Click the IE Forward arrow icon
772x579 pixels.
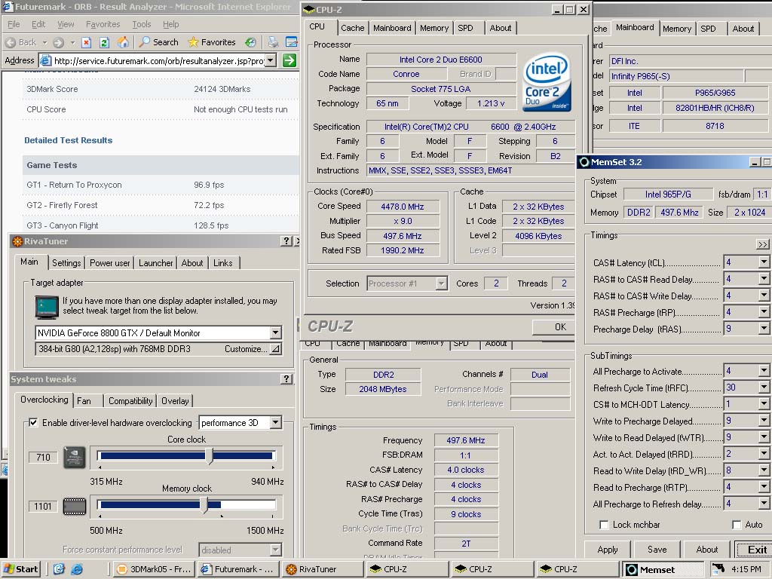coord(58,42)
